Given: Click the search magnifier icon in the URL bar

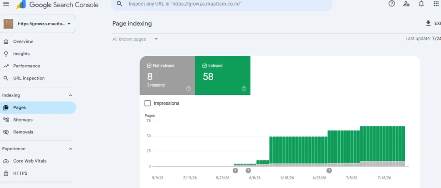Looking at the screenshot, I should coord(120,4).
